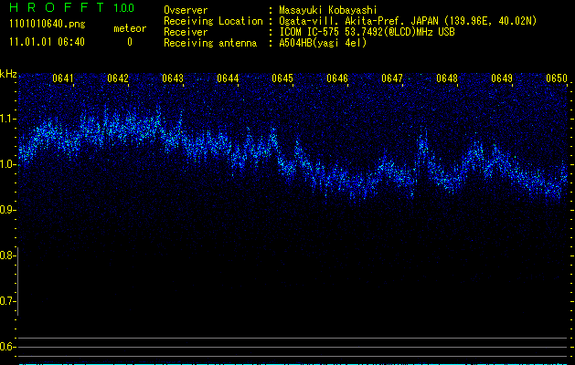Image resolution: width=575 pixels, height=365 pixels.
Task: Select the 0643 time marker
Action: (173, 79)
